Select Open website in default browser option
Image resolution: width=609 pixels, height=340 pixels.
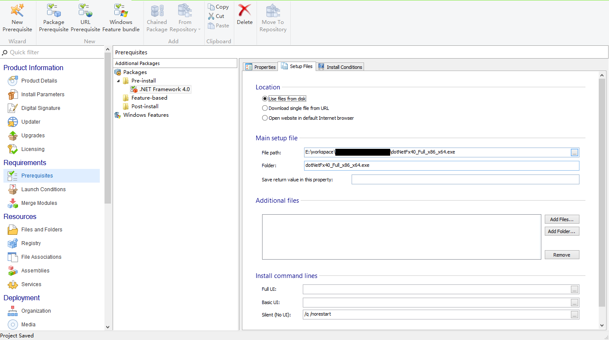click(265, 118)
